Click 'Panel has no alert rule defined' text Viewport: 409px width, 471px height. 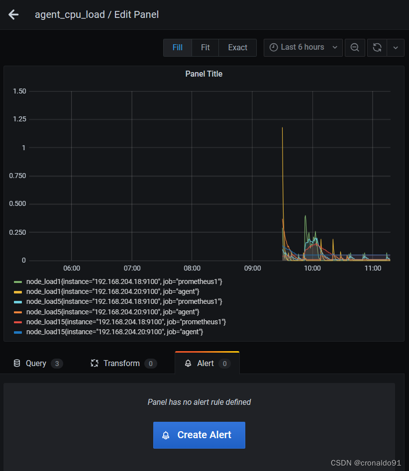pyautogui.click(x=199, y=402)
